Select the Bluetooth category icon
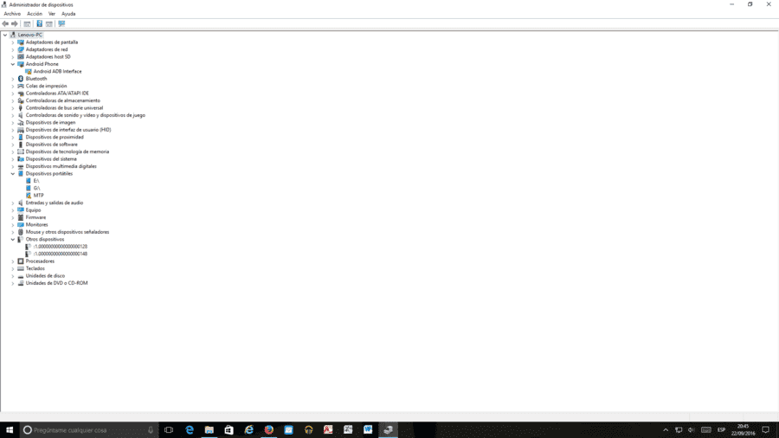The height and width of the screenshot is (438, 779). [21, 79]
